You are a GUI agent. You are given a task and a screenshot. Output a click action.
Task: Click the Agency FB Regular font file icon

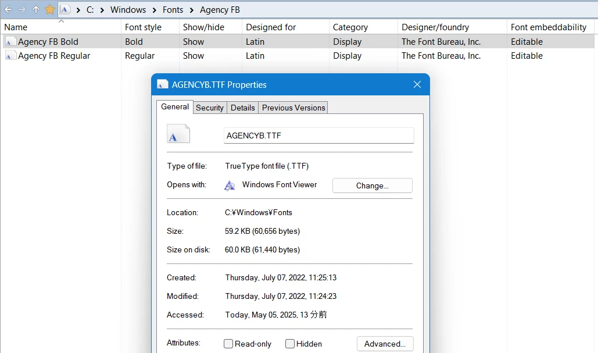10,56
